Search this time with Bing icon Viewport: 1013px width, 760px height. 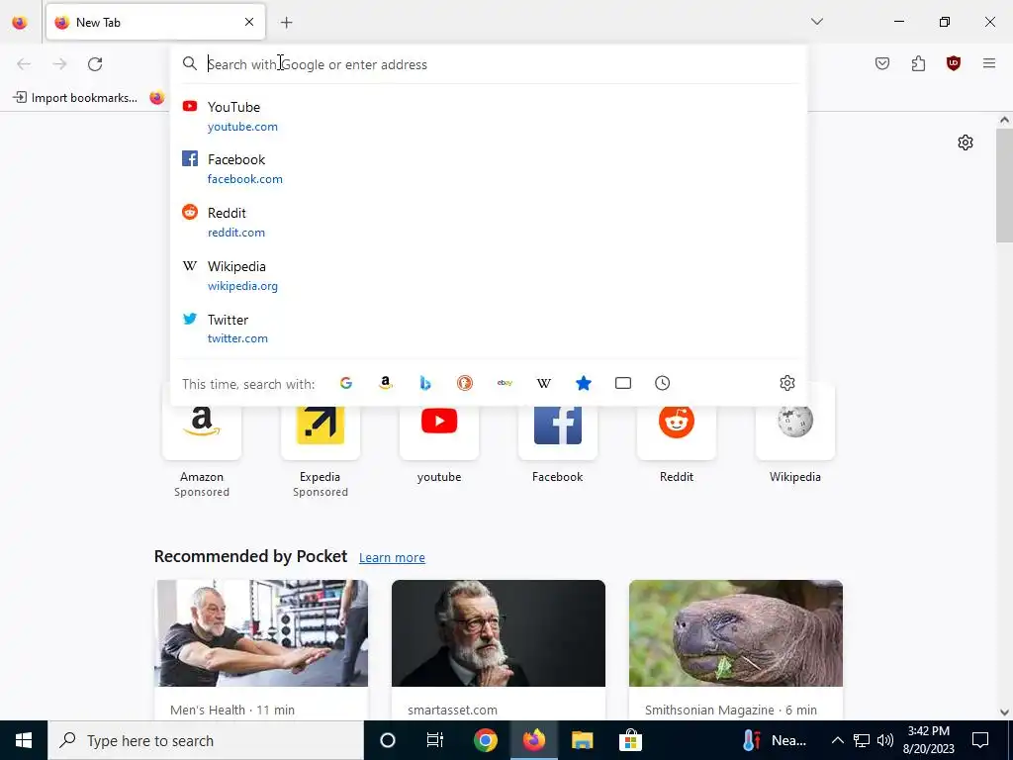point(425,383)
